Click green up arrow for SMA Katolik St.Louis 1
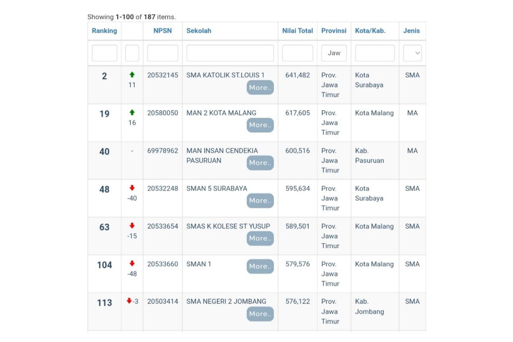The image size is (513, 342). 132,75
